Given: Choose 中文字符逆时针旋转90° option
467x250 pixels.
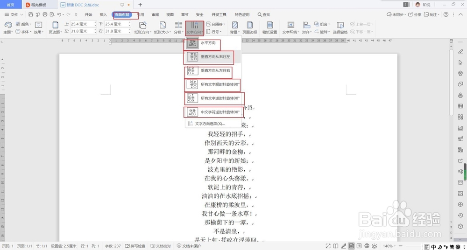Looking at the screenshot, I should click(x=213, y=112).
